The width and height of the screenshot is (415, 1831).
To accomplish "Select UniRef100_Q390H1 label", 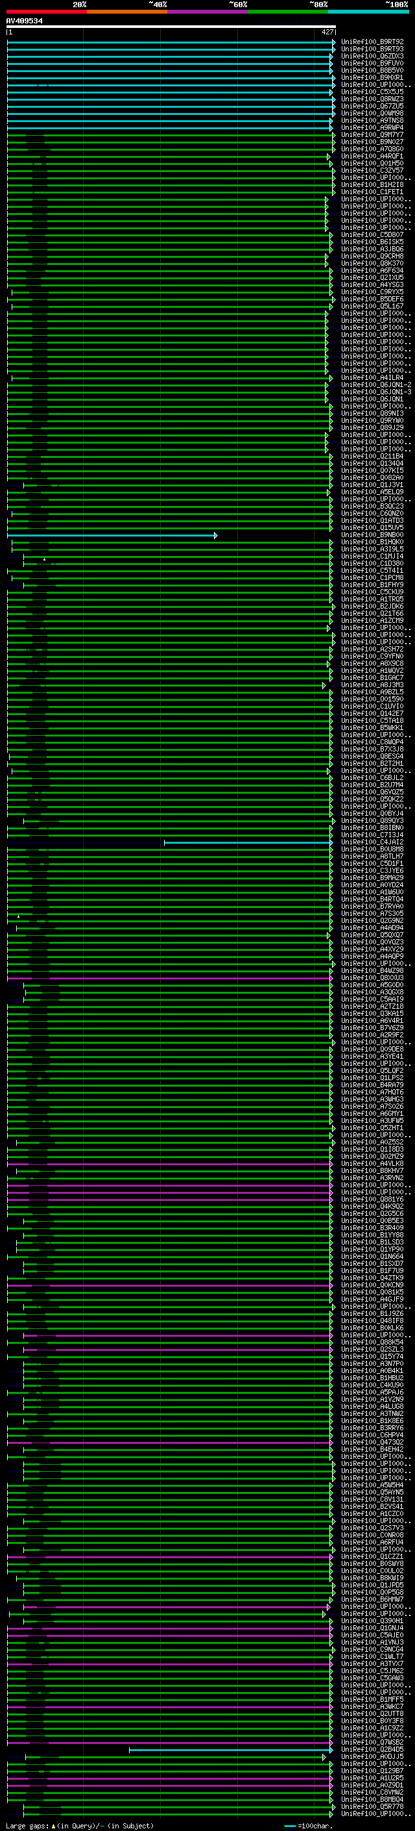I will 372,1621.
